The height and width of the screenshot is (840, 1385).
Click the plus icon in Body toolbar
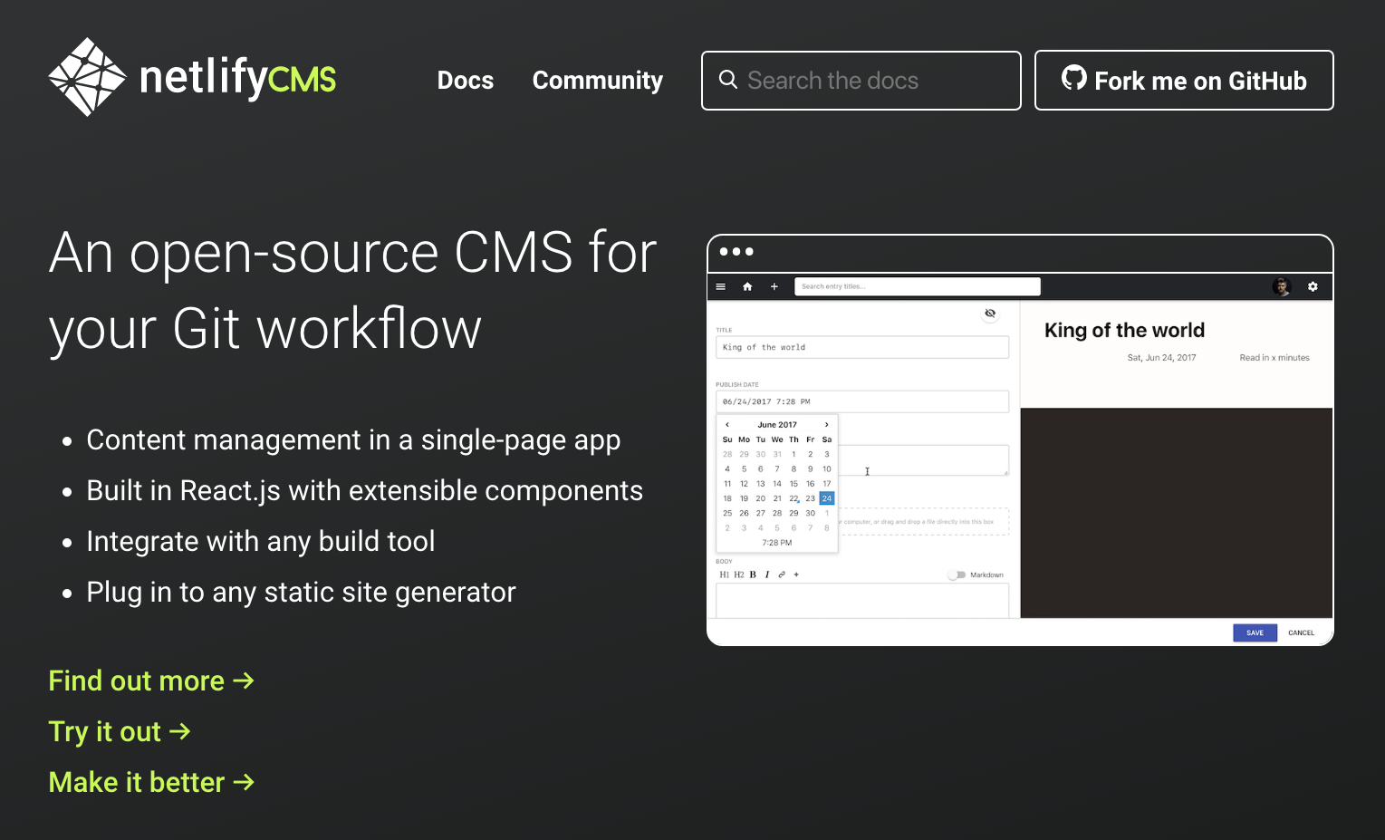(x=796, y=574)
